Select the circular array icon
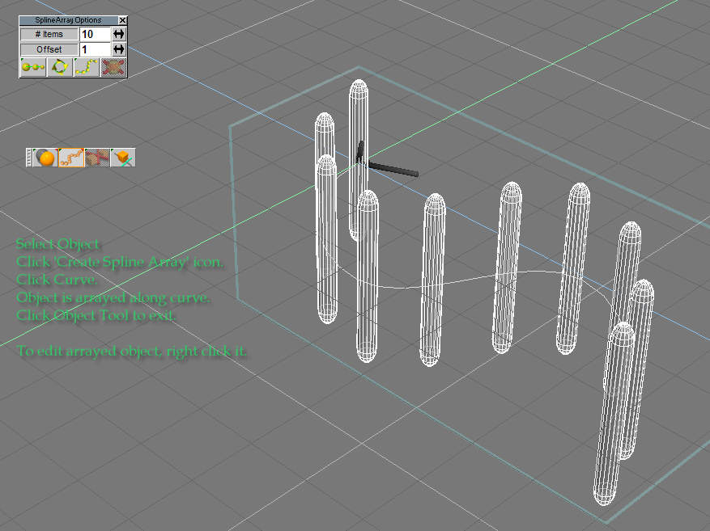This screenshot has width=710, height=531. click(x=60, y=68)
